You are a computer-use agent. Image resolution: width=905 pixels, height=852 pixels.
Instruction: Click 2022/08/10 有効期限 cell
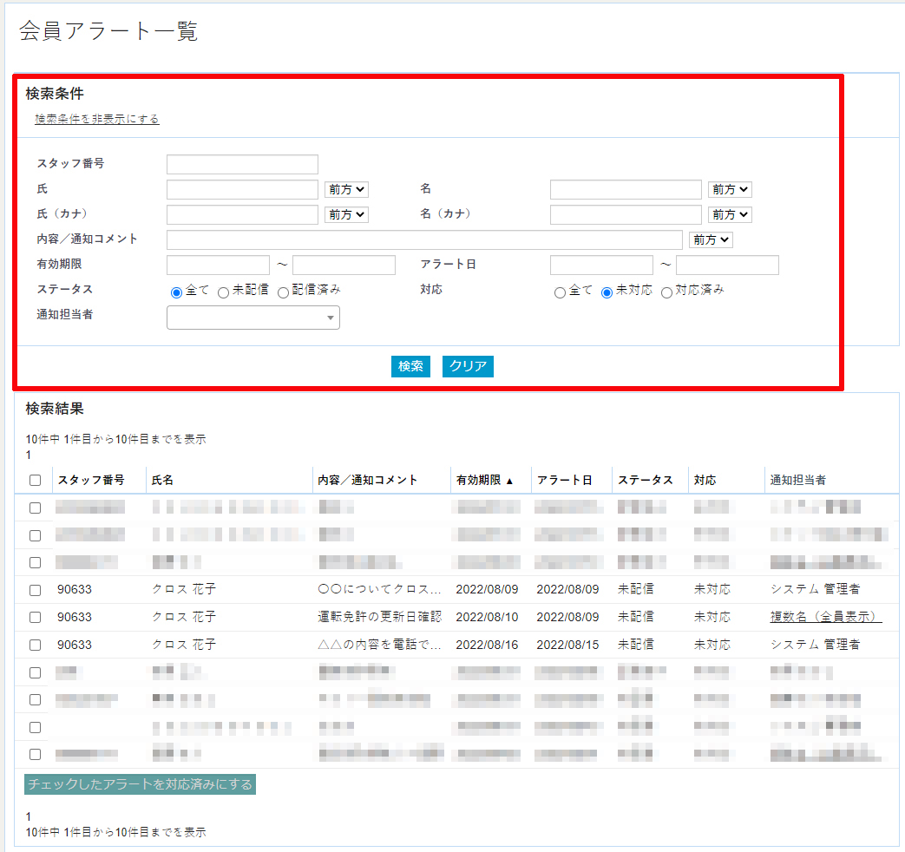pyautogui.click(x=487, y=617)
